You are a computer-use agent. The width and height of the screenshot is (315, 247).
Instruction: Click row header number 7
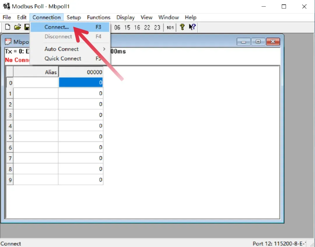[10, 158]
